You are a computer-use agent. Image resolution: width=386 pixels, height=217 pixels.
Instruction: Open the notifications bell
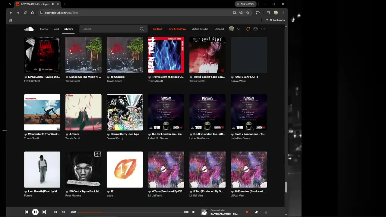[x=248, y=29]
